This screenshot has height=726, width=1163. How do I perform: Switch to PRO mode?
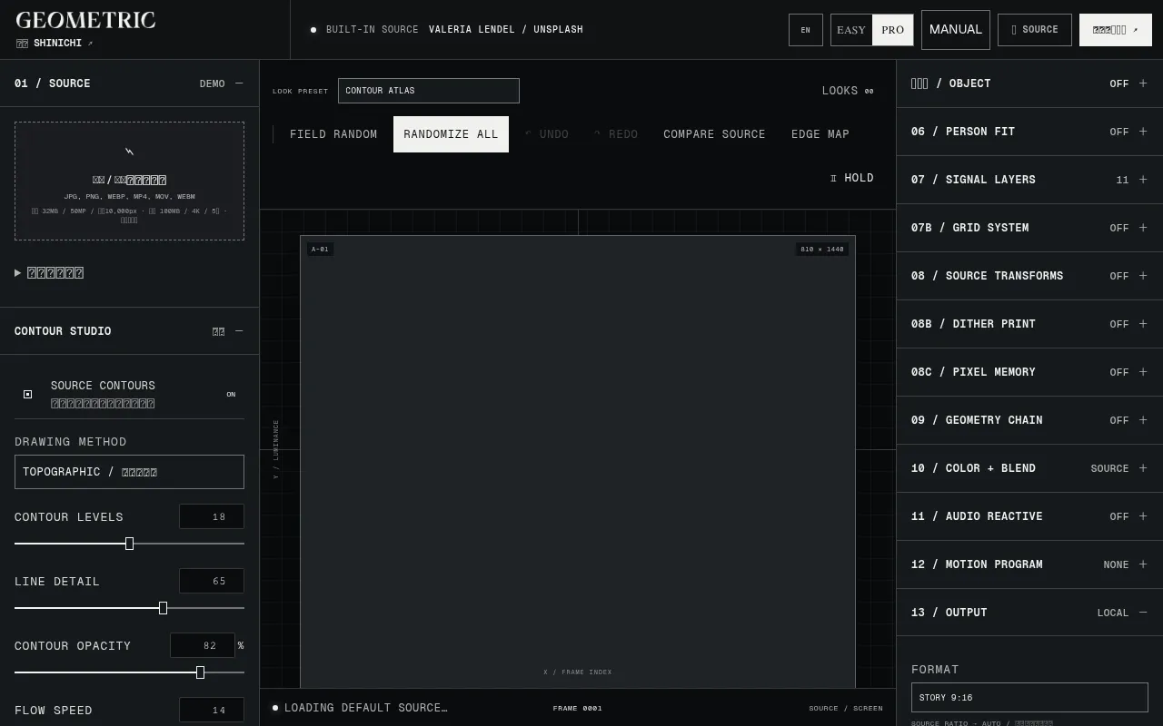(x=893, y=30)
